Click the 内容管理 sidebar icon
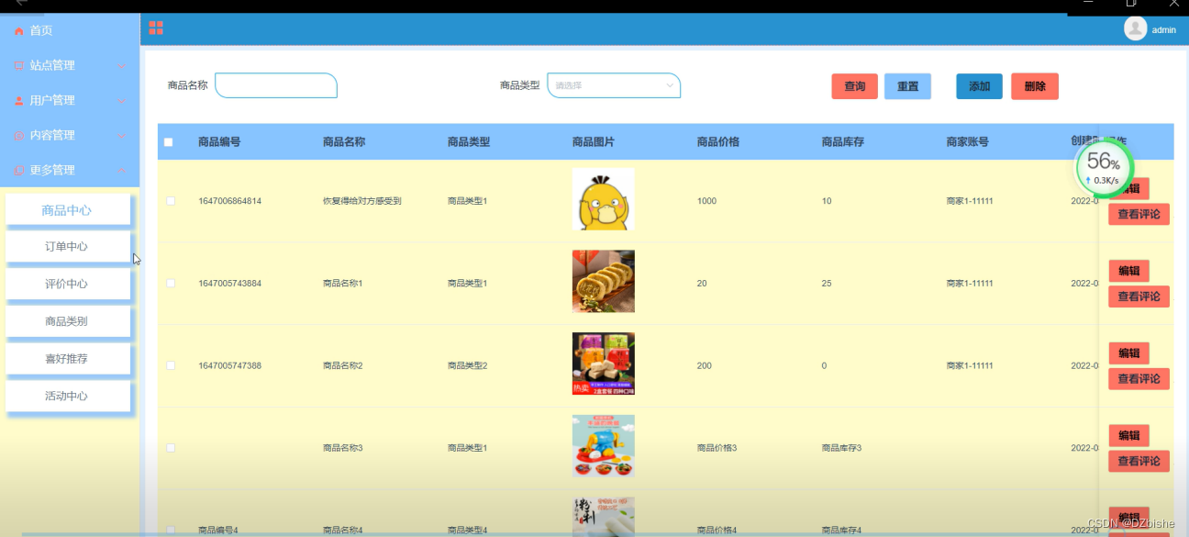This screenshot has height=537, width=1189. point(19,136)
